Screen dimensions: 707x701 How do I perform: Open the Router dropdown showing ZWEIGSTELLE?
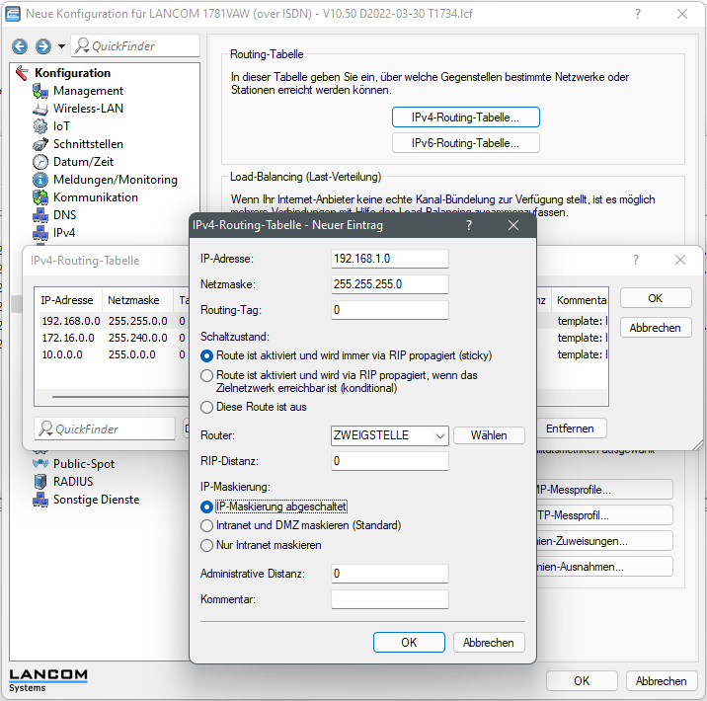coord(390,435)
